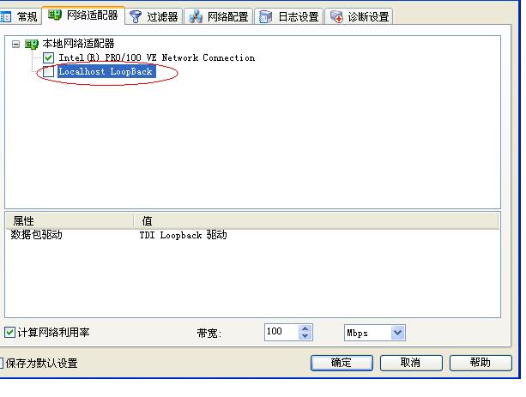This screenshot has height=397, width=526.
Task: Click the diagnosis shield icon on 诊断设置 tab
Action: point(336,16)
